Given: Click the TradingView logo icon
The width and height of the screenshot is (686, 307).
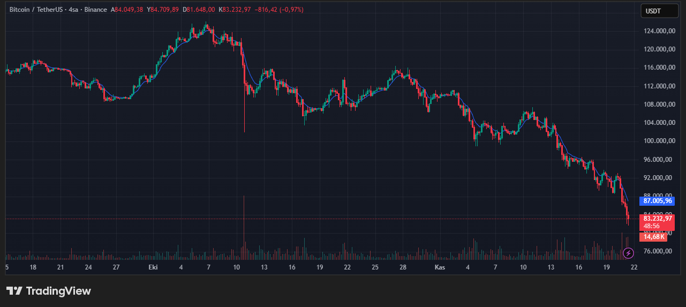Looking at the screenshot, I should [14, 291].
